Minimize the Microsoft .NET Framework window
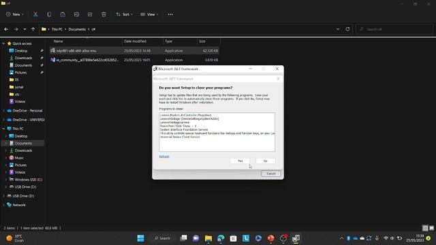 tap(250, 69)
